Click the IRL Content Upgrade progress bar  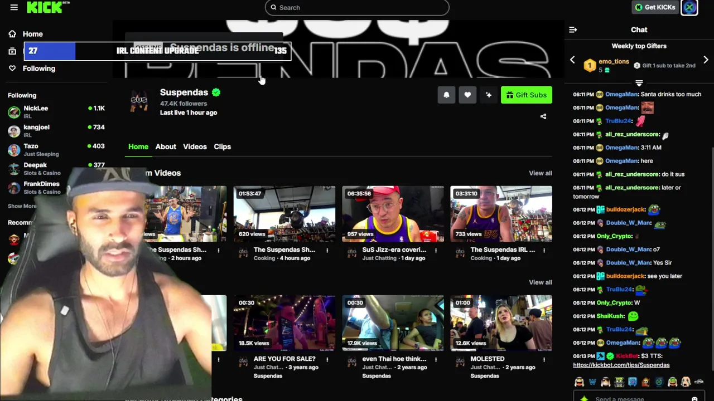(157, 51)
